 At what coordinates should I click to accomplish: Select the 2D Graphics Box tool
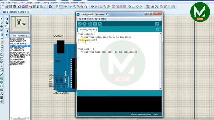[2, 78]
